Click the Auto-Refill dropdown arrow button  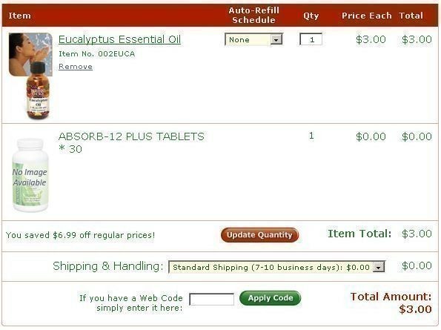[x=276, y=40]
